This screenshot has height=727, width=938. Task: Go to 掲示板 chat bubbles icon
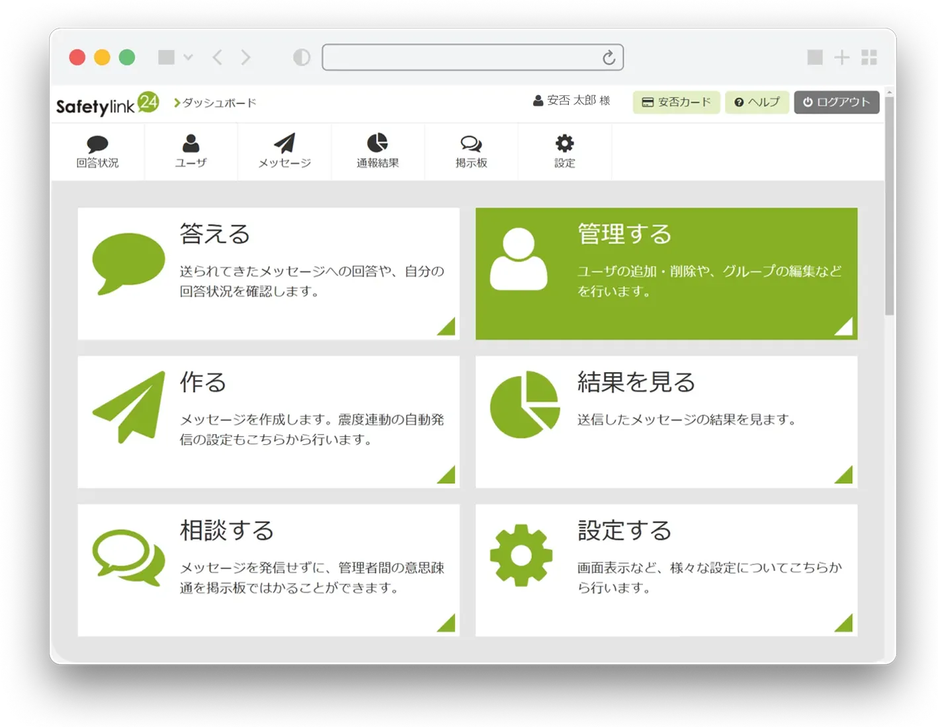point(471,143)
